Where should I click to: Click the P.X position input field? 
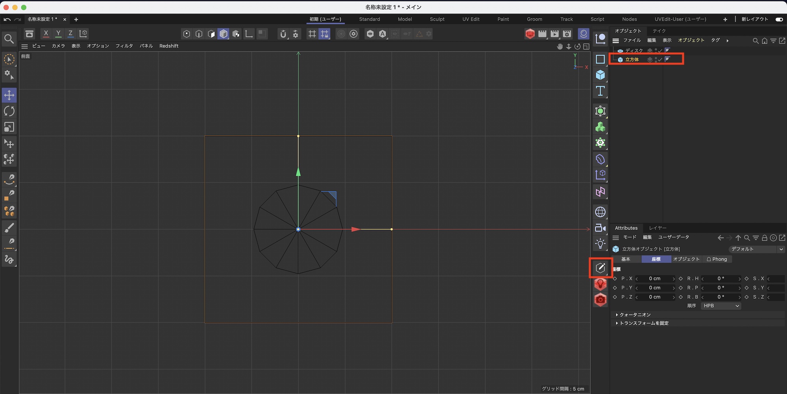(x=655, y=279)
